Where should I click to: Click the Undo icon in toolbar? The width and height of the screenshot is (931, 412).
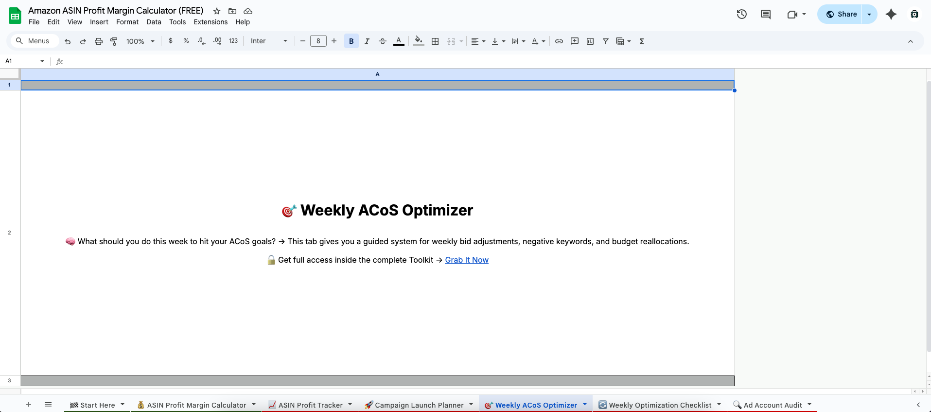pyautogui.click(x=68, y=41)
